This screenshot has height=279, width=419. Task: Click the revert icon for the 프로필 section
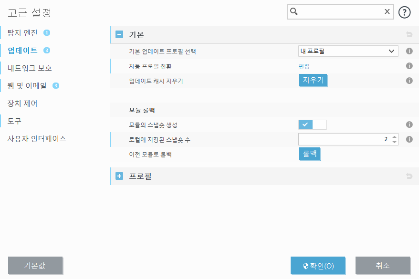(x=409, y=176)
